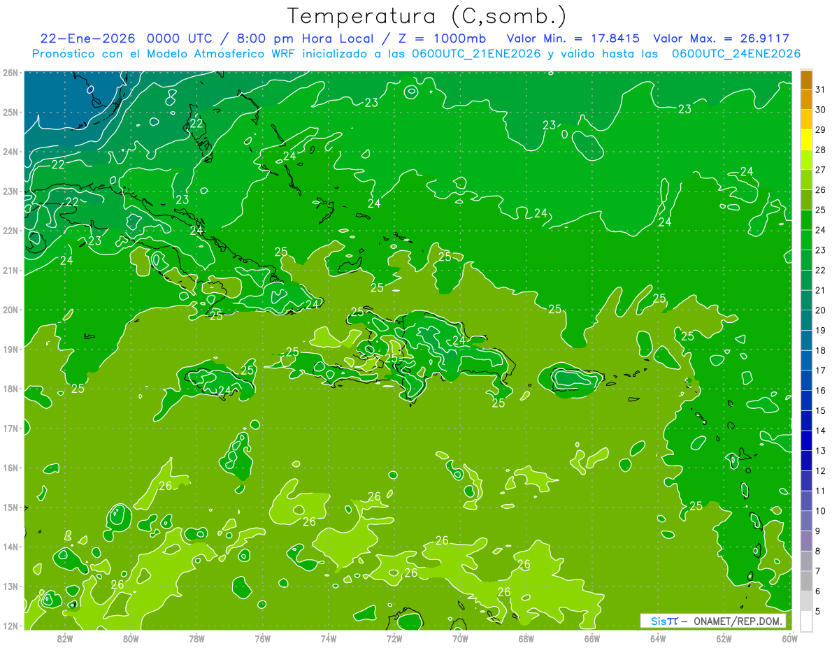Click the '5' value on the color scale
This screenshot has width=839, height=648.
[818, 612]
